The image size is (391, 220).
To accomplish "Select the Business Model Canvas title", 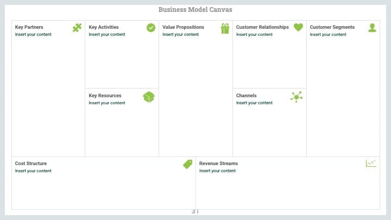I will tap(195, 9).
